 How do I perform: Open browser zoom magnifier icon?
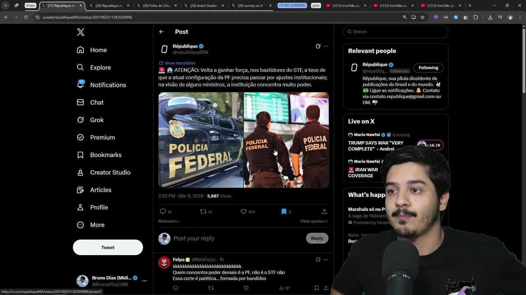pos(405,17)
